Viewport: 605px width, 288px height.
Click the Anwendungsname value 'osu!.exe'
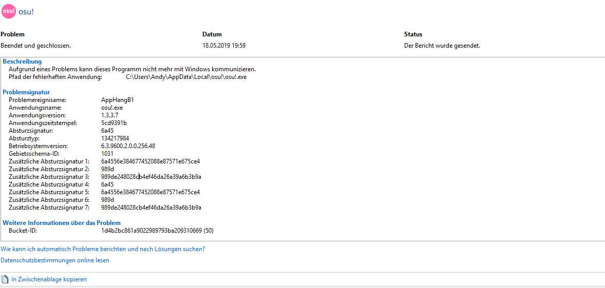pyautogui.click(x=112, y=108)
